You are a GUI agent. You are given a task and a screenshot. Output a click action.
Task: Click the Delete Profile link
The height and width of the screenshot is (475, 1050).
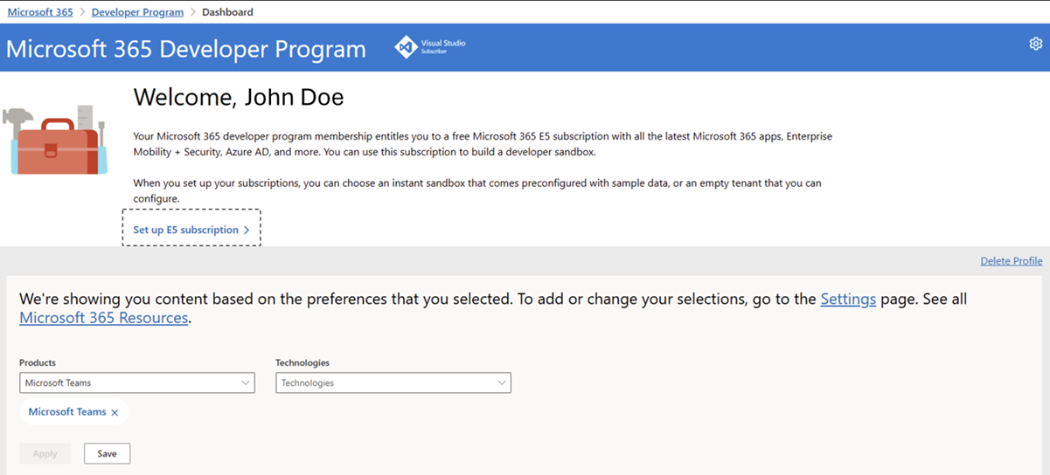point(1011,261)
